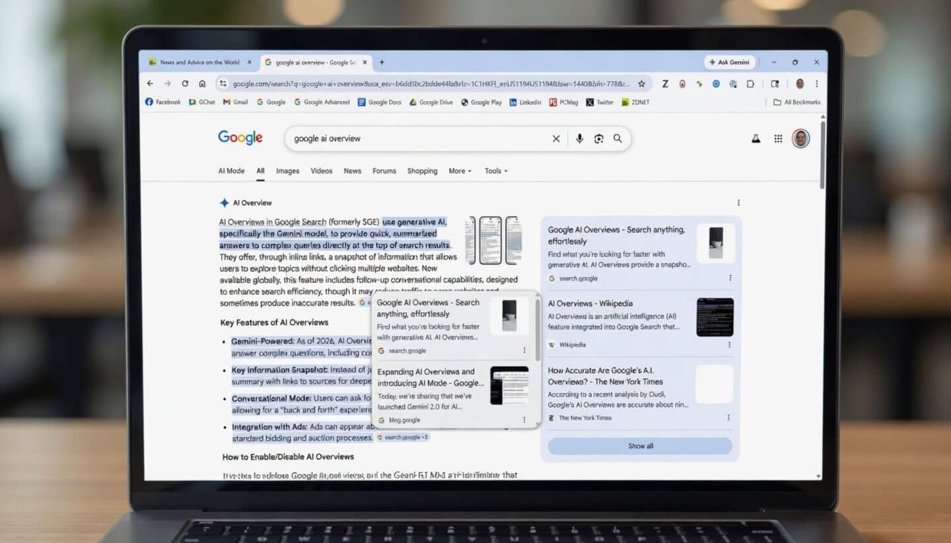The image size is (951, 543).
Task: Click the page's vertical scrollbar
Action: point(822,155)
